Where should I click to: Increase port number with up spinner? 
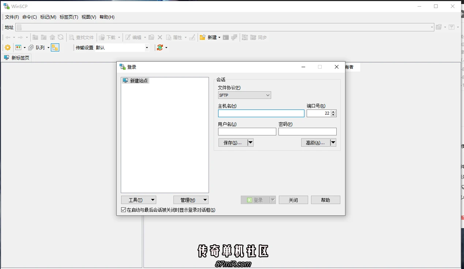coord(333,112)
